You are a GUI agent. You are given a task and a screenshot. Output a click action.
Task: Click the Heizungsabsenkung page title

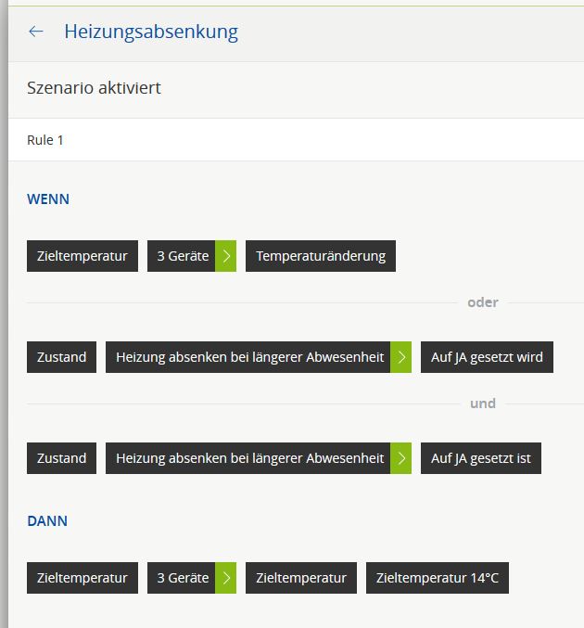tap(151, 32)
